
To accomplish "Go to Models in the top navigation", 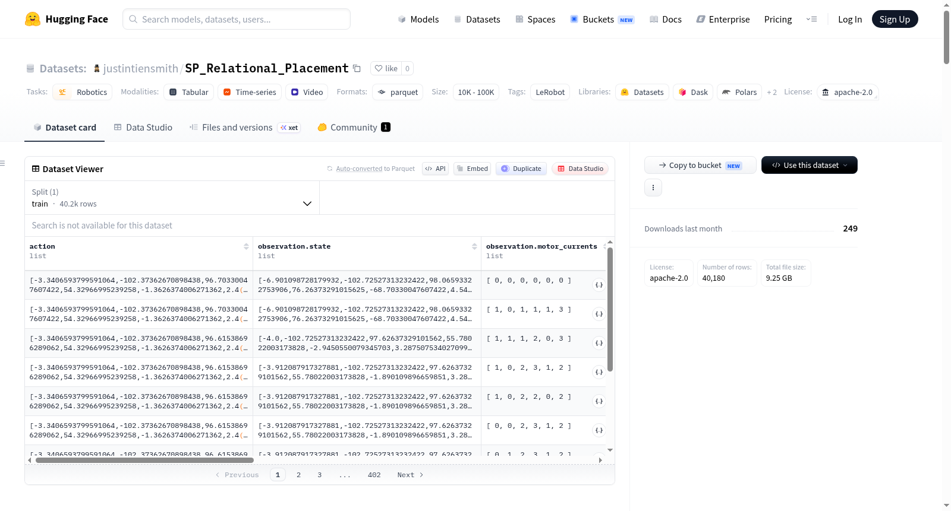I will [x=418, y=19].
